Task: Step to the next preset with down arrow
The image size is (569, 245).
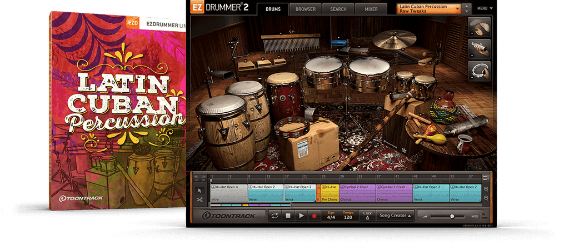Action: click(x=467, y=11)
